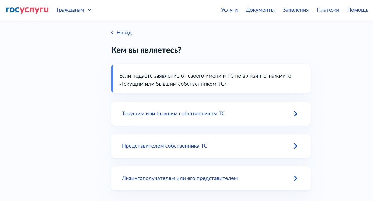Open the Помощь section

coord(358,10)
